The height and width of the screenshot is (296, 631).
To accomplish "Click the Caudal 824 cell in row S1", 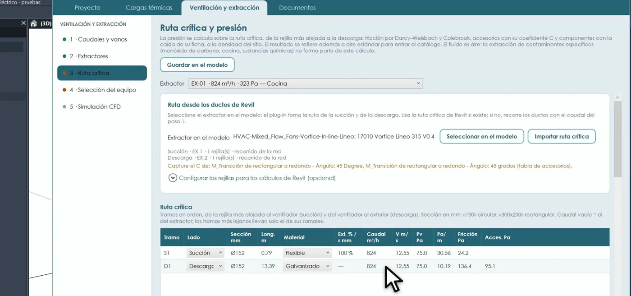I will (371, 253).
